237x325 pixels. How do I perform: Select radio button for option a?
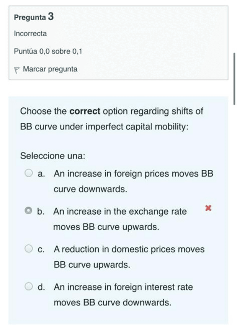click(x=29, y=174)
